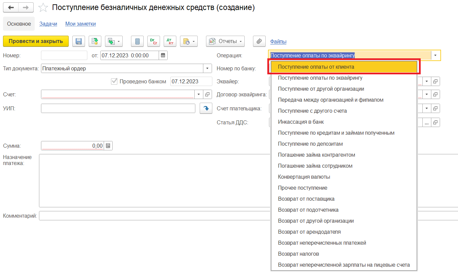Switch to the Основное tab

[x=19, y=24]
